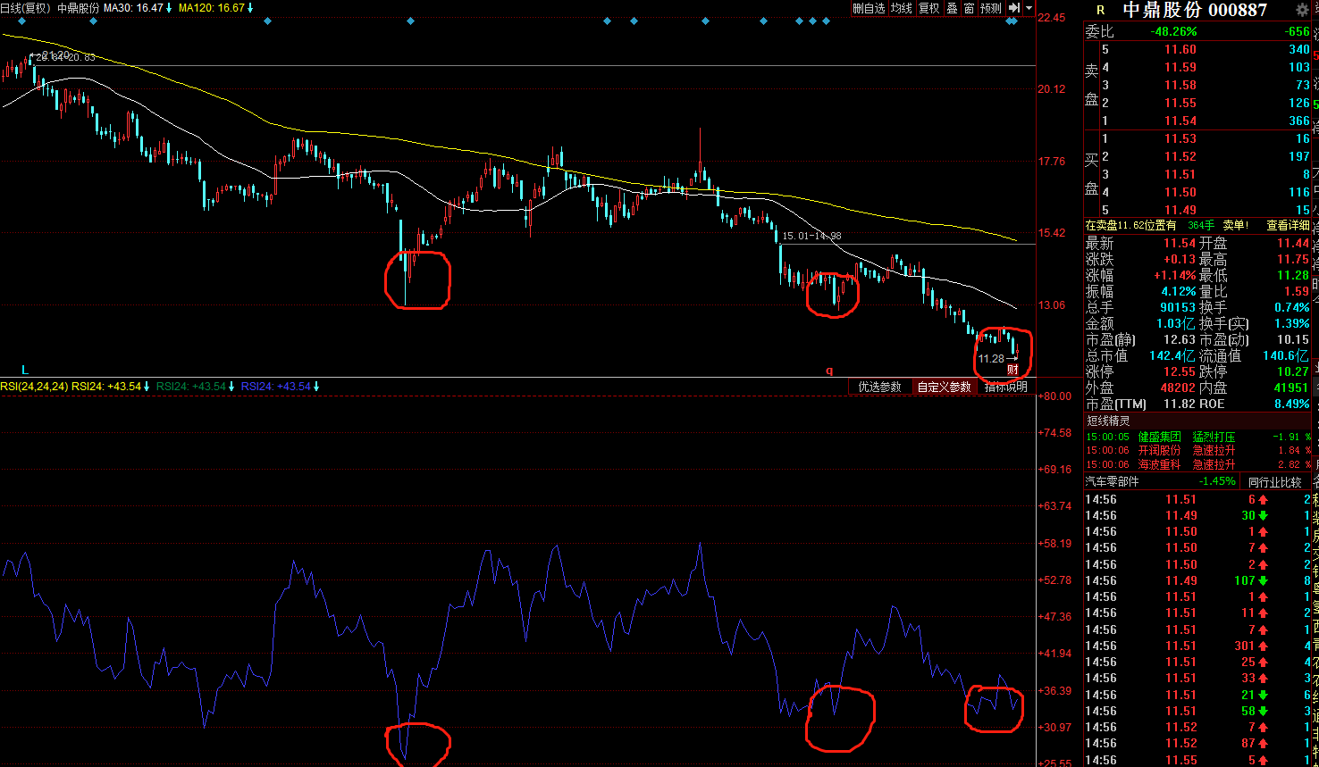Screen dimensions: 1319x767
Task: Select 海波重科 in 短线精灵 list
Action: click(1159, 464)
